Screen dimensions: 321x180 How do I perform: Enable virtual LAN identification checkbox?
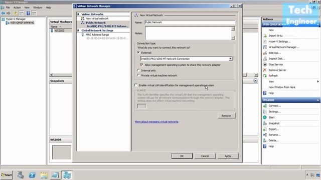[x=136, y=85]
